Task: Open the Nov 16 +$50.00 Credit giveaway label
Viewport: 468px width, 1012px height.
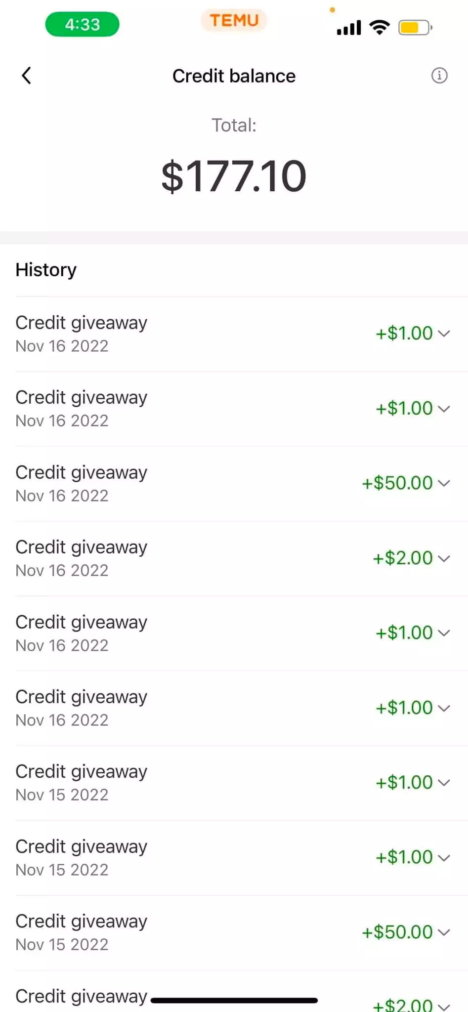Action: point(82,472)
